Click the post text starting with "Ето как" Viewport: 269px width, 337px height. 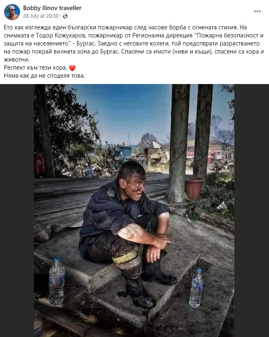tap(134, 43)
